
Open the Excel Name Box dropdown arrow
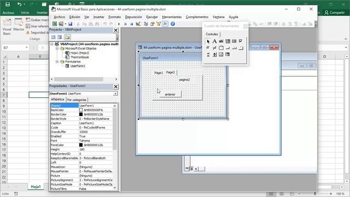(27, 48)
